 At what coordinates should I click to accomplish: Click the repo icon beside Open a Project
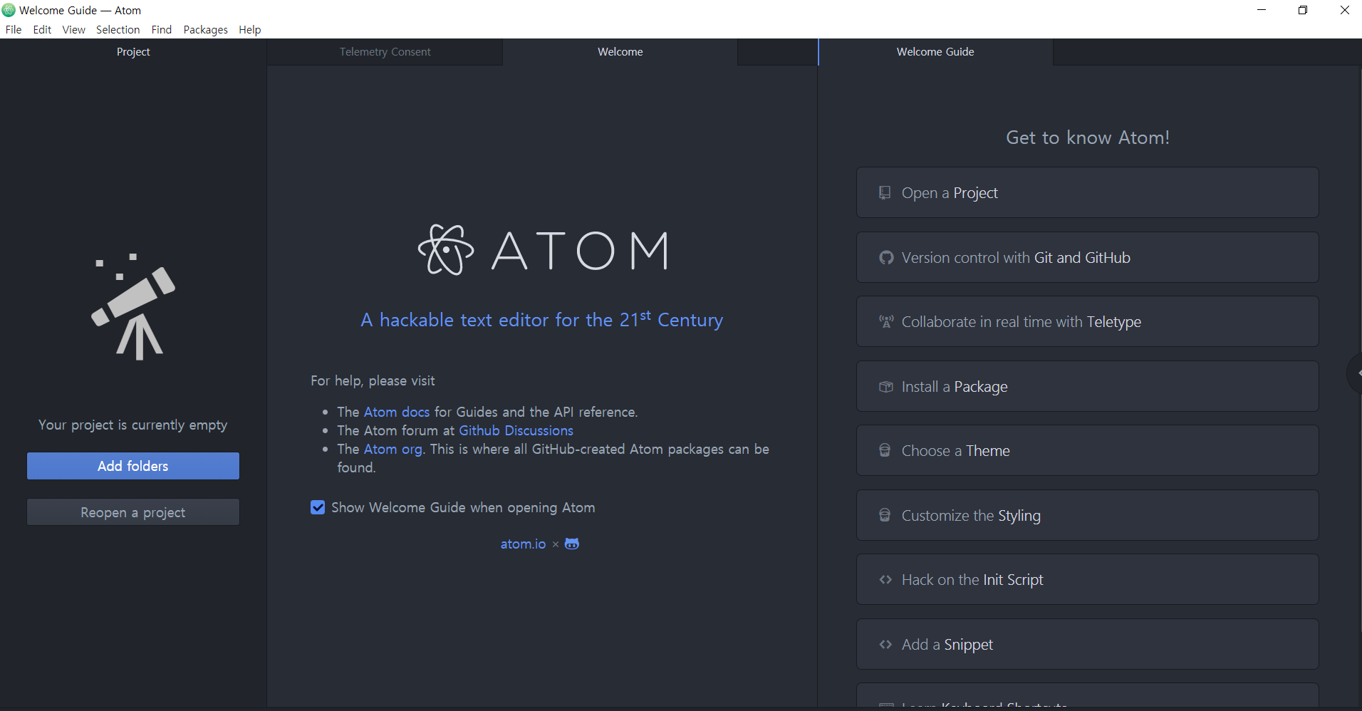[885, 192]
